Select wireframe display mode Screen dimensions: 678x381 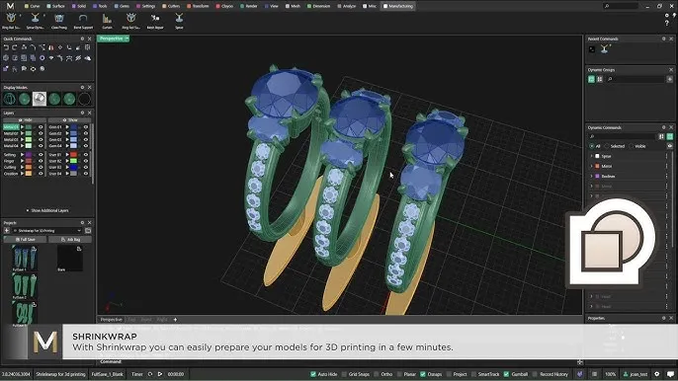pyautogui.click(x=9, y=99)
